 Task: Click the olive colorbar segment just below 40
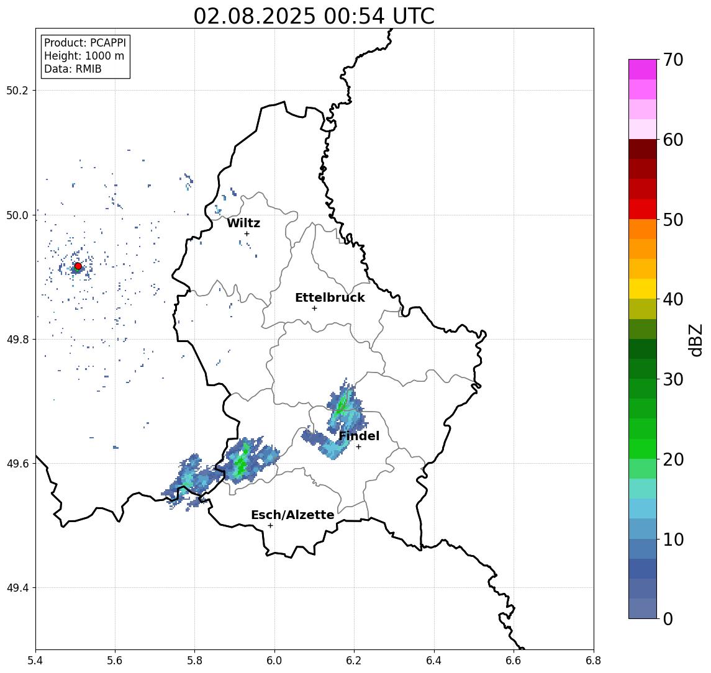(643, 309)
